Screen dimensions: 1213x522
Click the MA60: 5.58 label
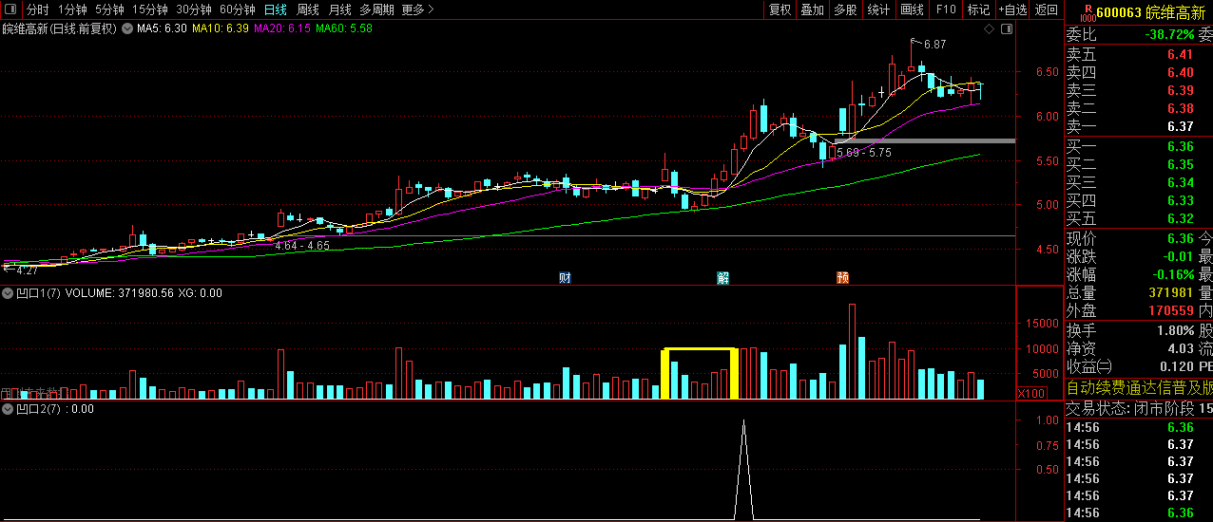coord(344,28)
